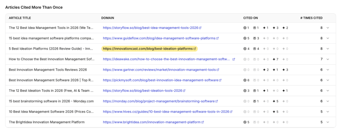The width and height of the screenshot is (338, 132).
Task: Select title '15 best brainstorming software in 2026 - Monday.com'
Action: click(x=51, y=101)
